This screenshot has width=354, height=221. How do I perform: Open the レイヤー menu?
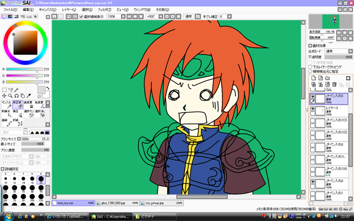click(69, 10)
